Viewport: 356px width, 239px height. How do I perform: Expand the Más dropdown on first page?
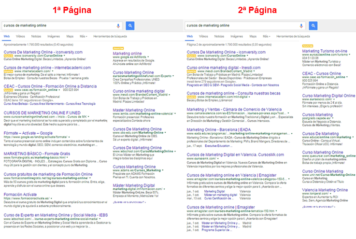point(83,36)
